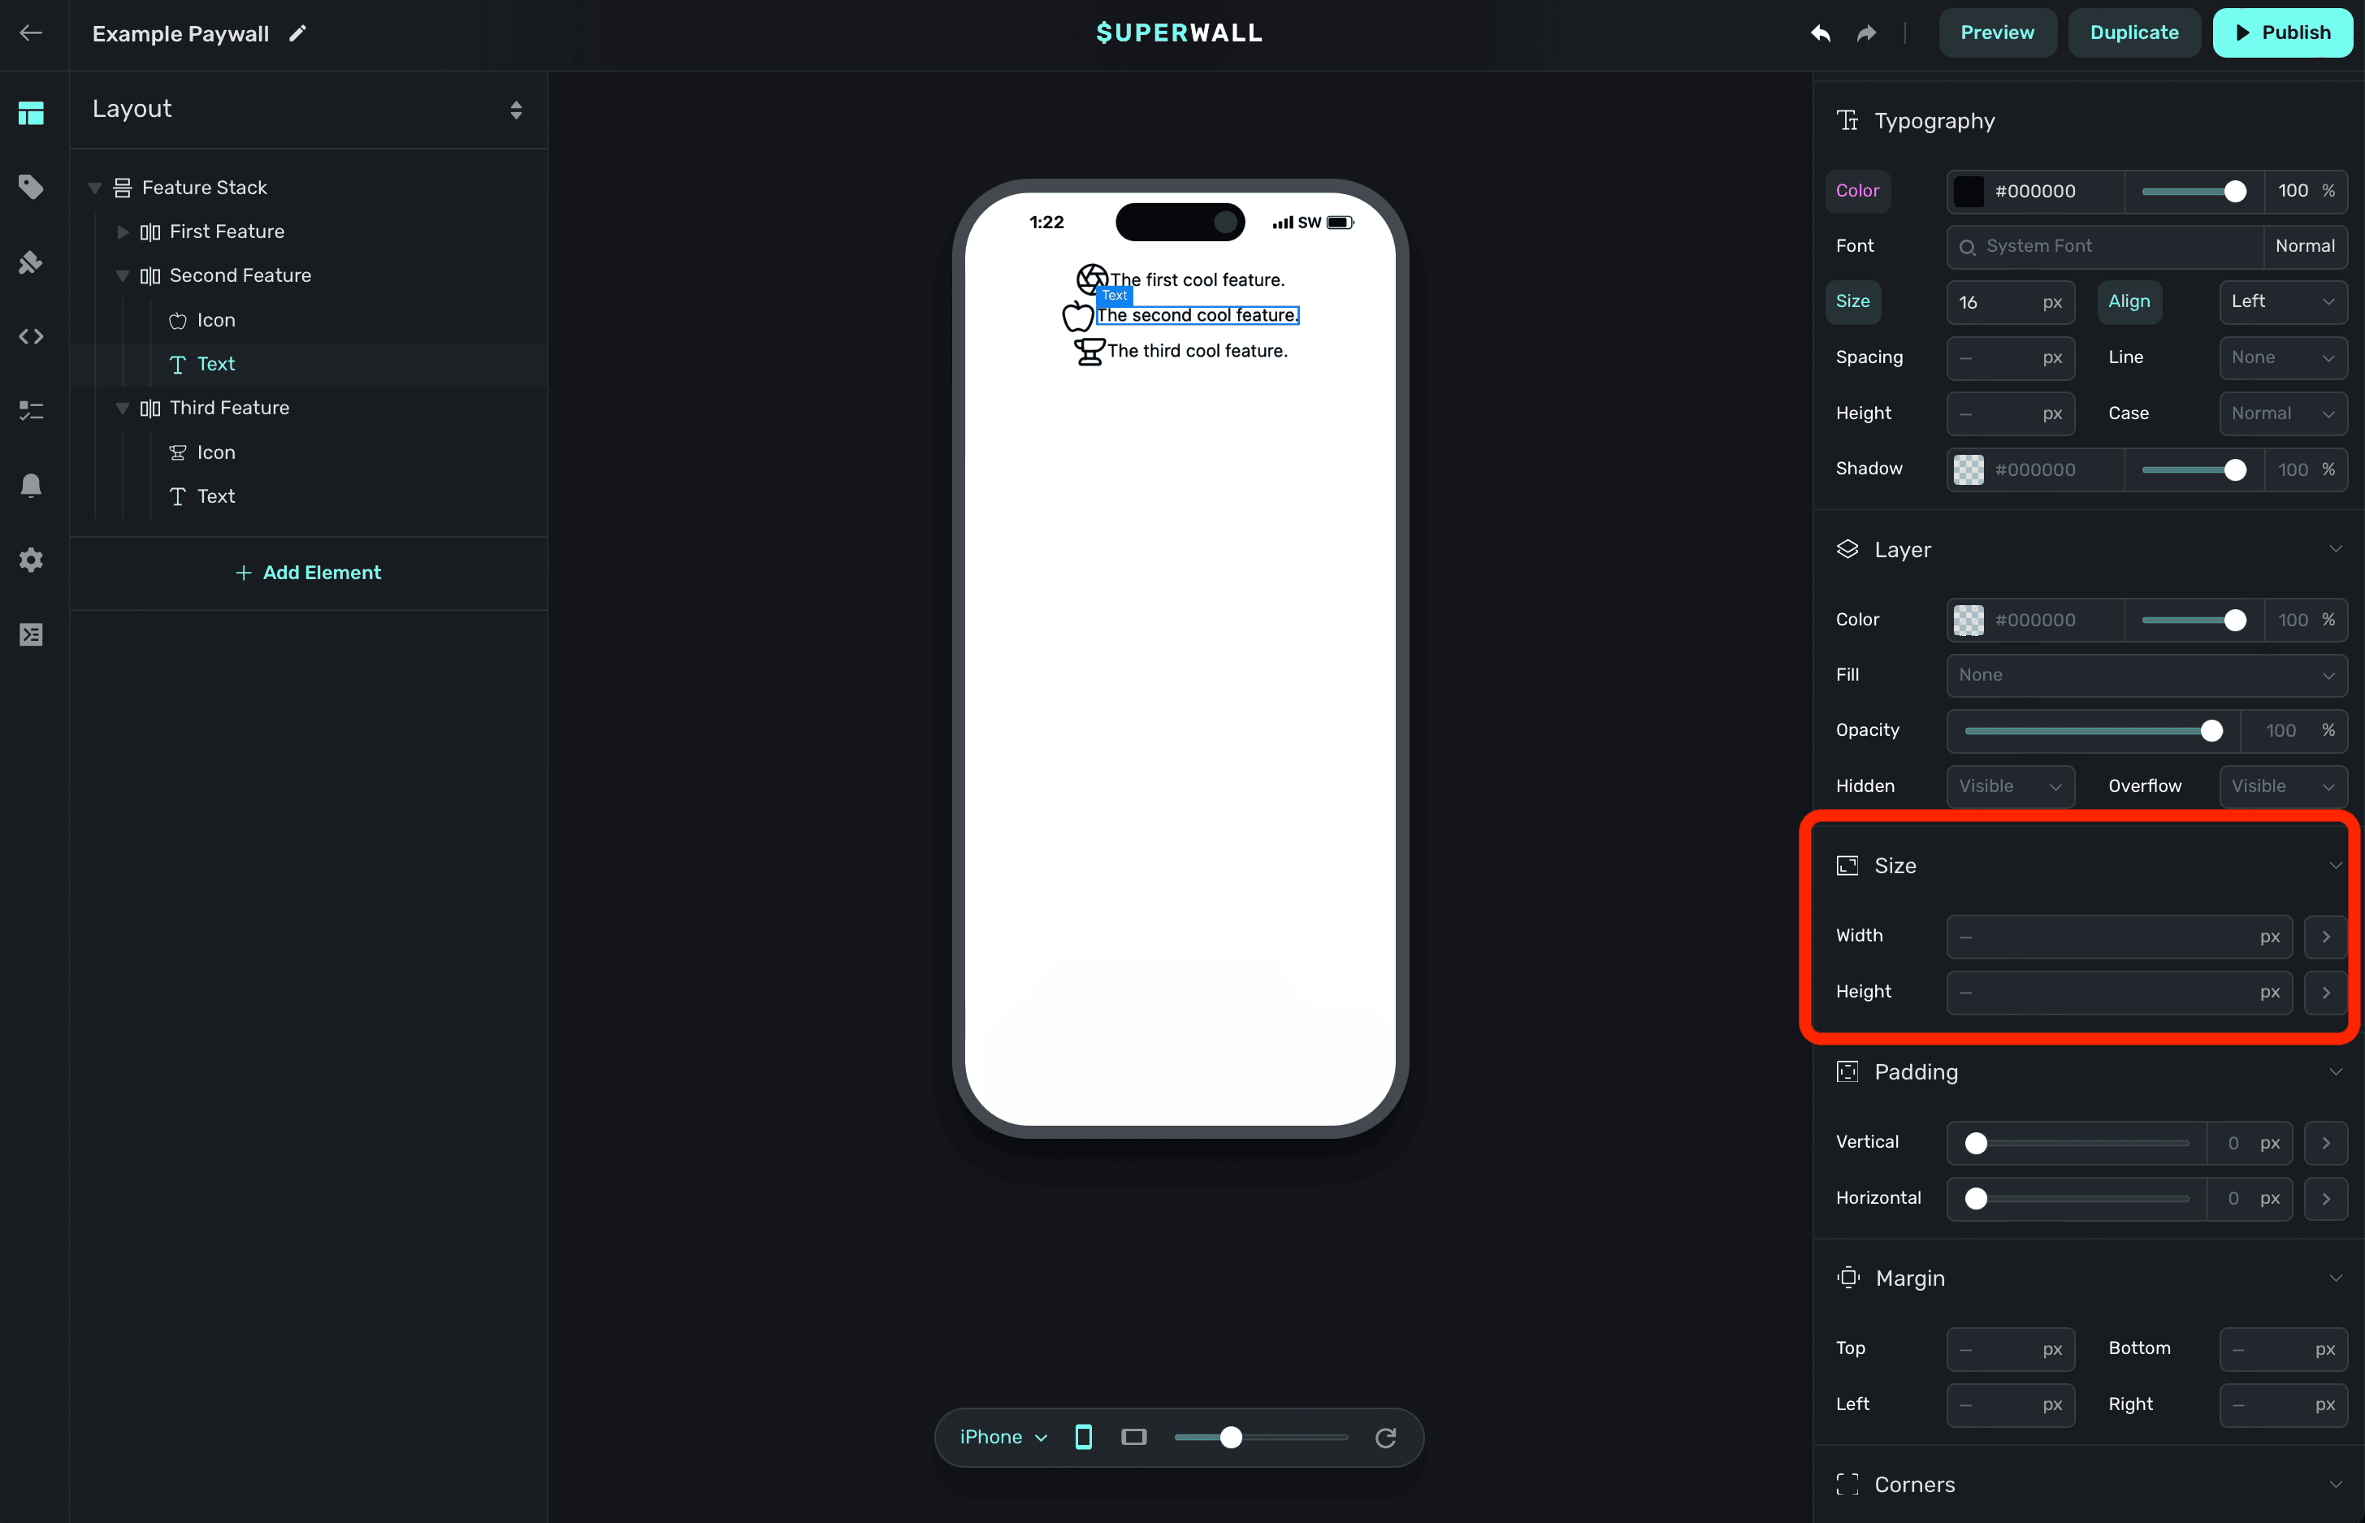
Task: Open the iPhone device dropdown
Action: pos(1003,1437)
